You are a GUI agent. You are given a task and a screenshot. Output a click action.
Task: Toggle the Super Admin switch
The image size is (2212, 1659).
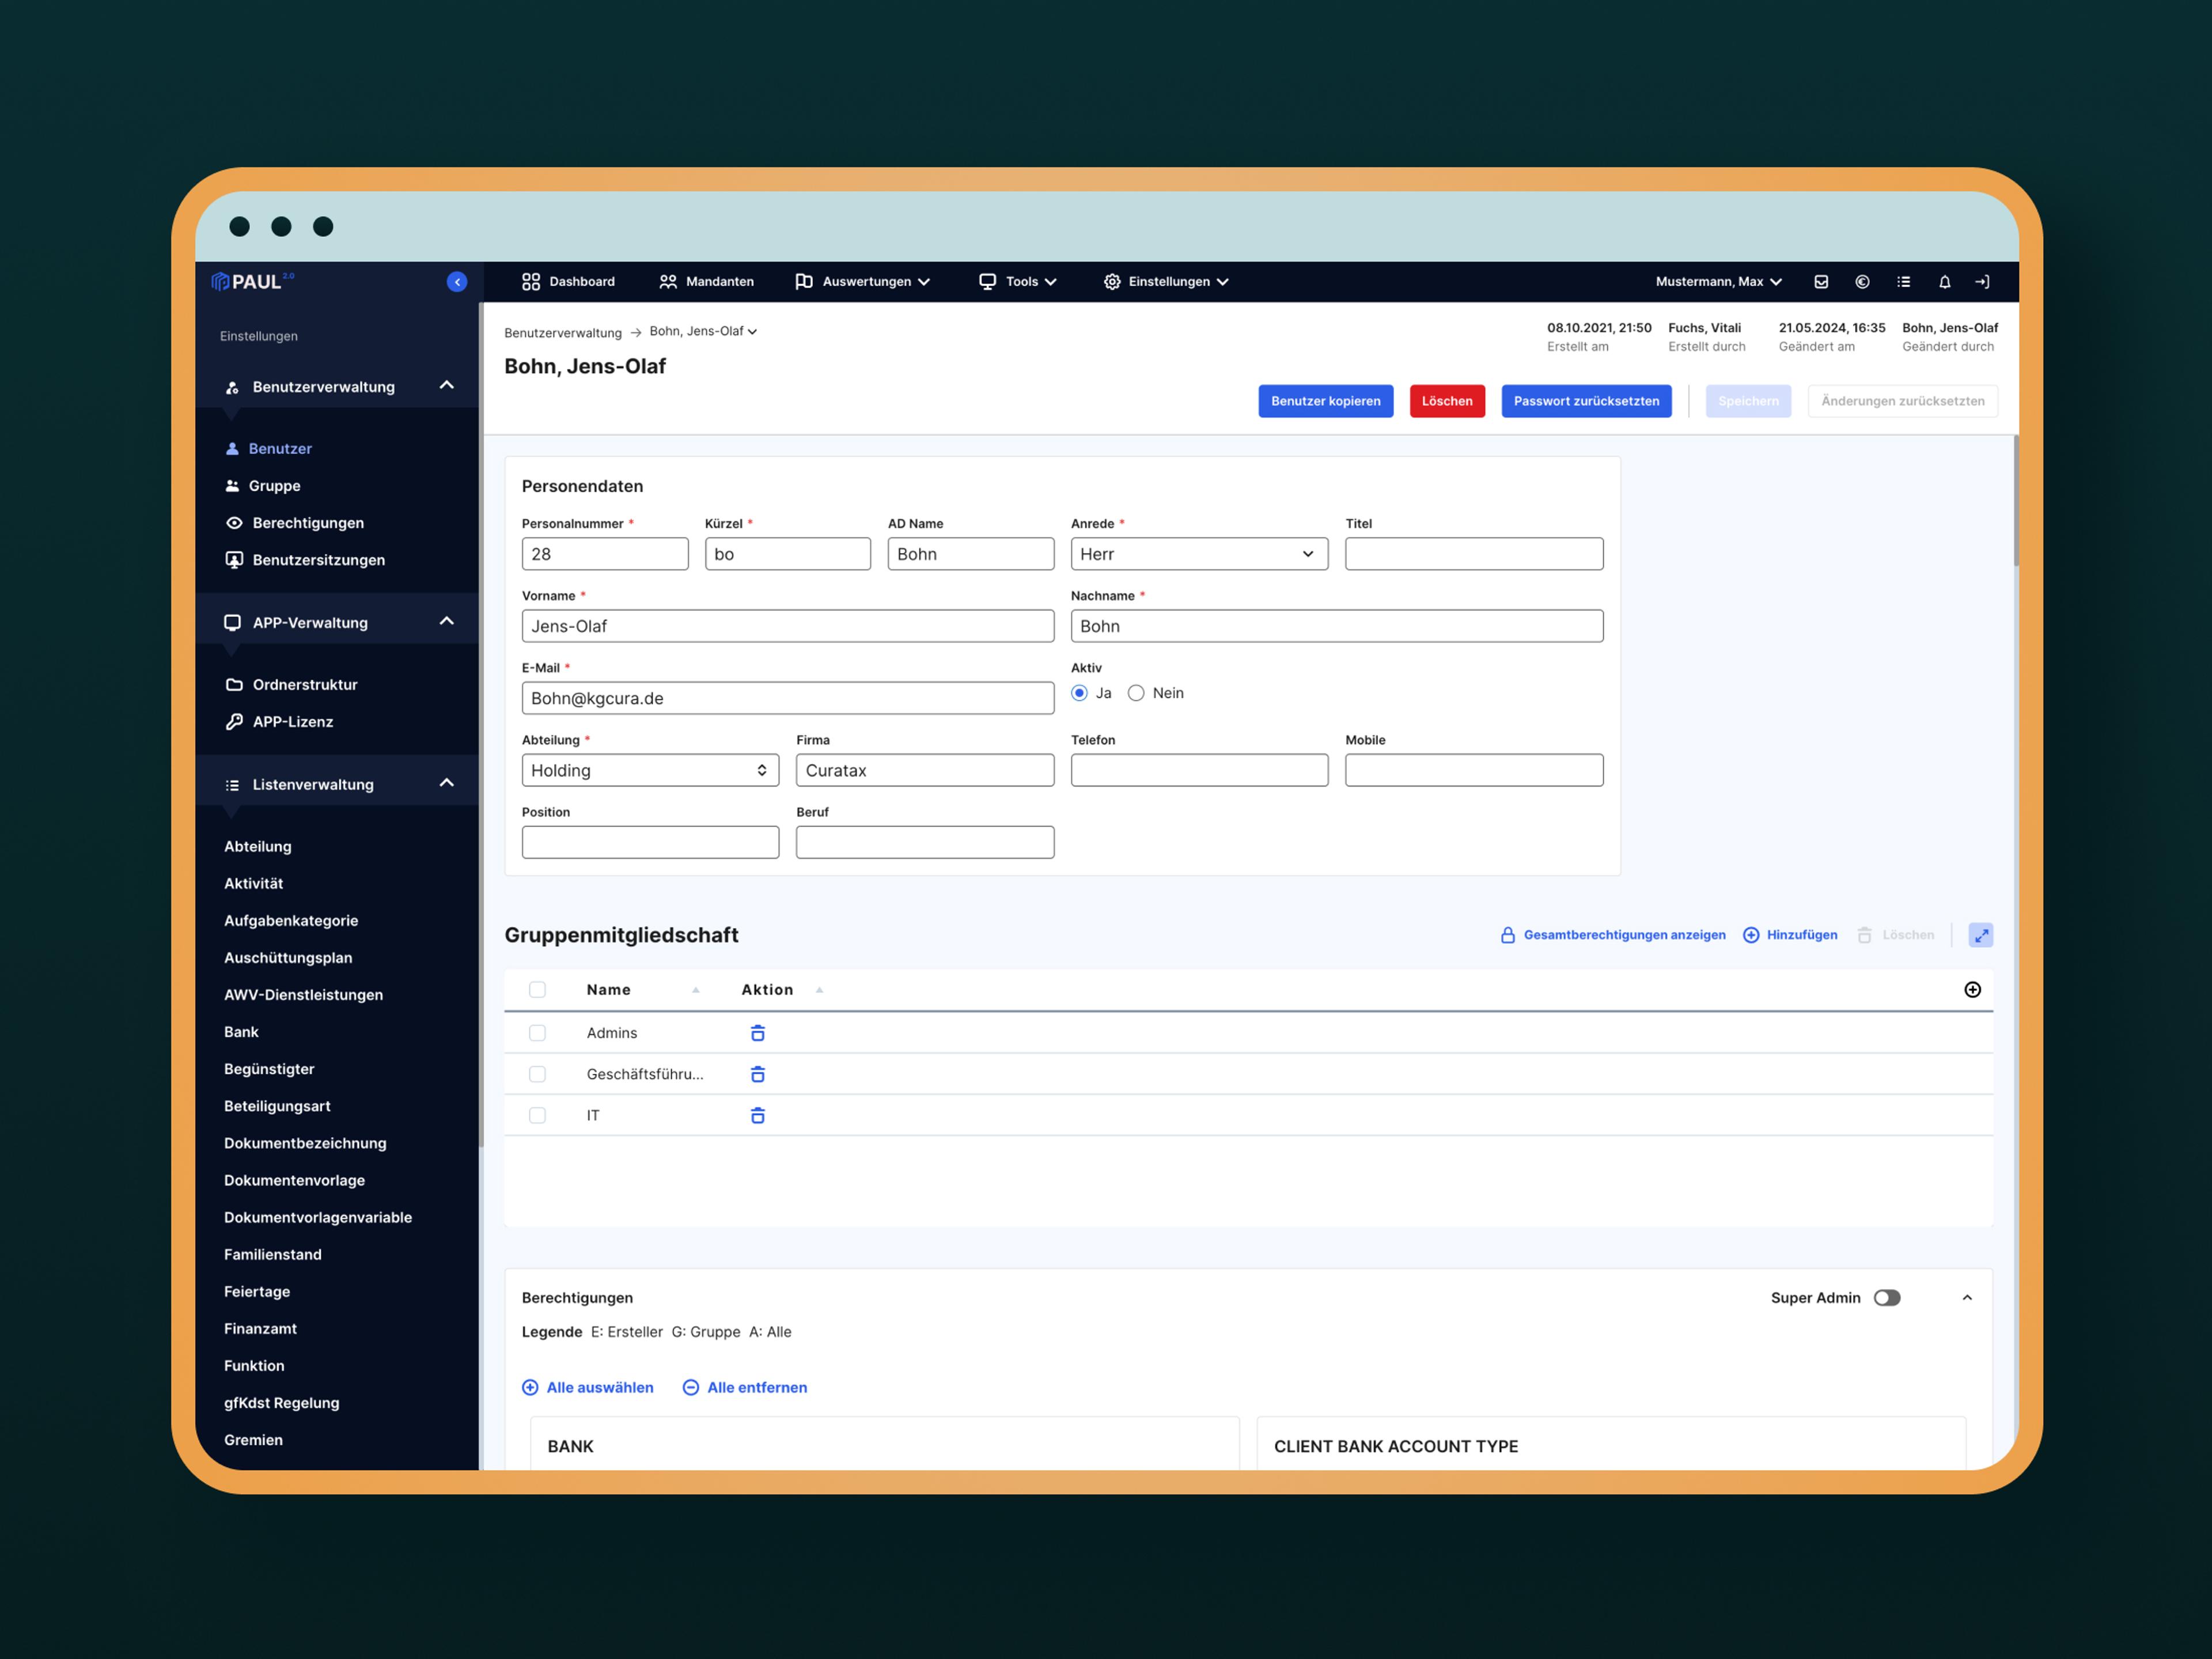(x=1887, y=1297)
